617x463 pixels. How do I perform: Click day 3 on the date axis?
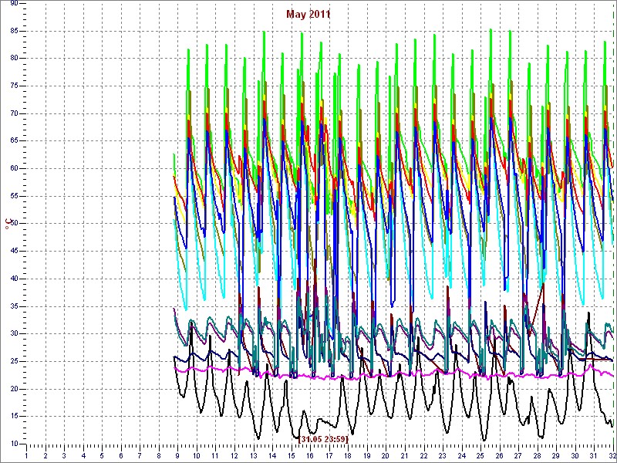[64, 456]
